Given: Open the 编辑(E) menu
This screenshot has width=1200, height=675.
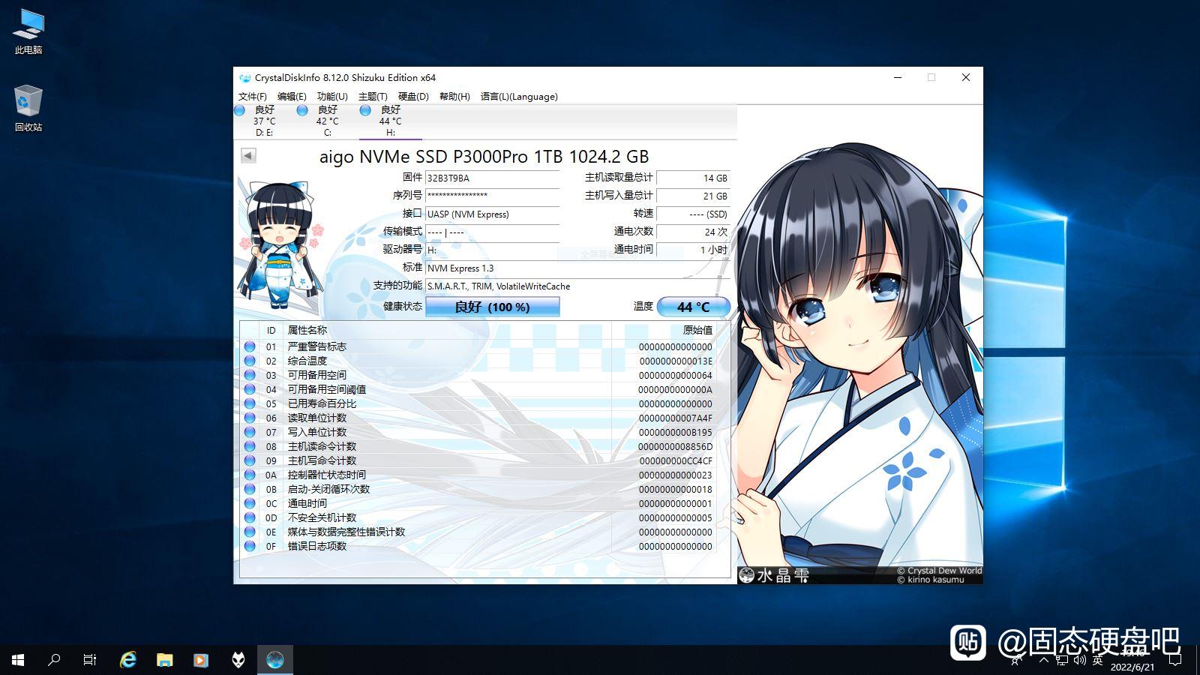Looking at the screenshot, I should point(292,97).
